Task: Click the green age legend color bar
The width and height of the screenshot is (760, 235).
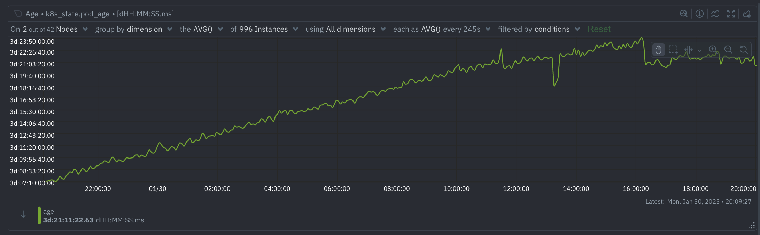Action: click(39, 216)
